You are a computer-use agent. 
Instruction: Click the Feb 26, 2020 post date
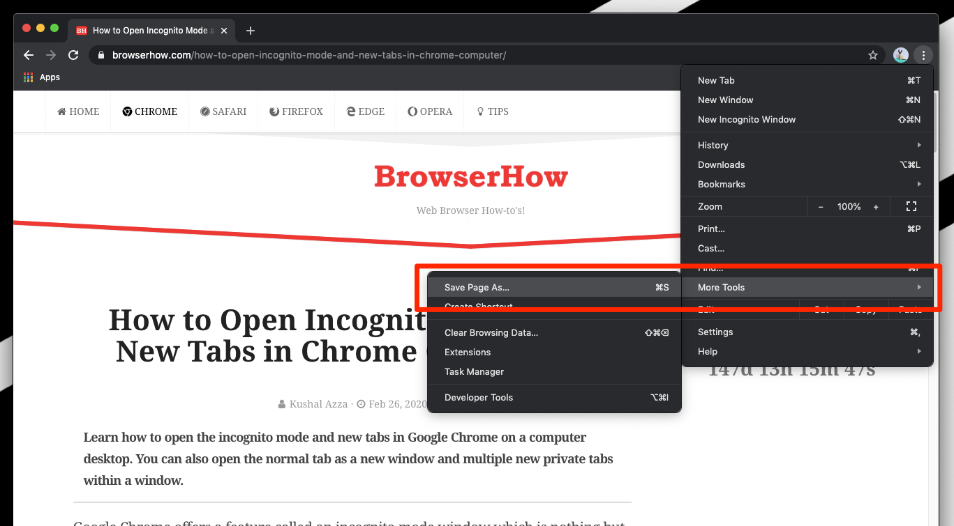(397, 404)
